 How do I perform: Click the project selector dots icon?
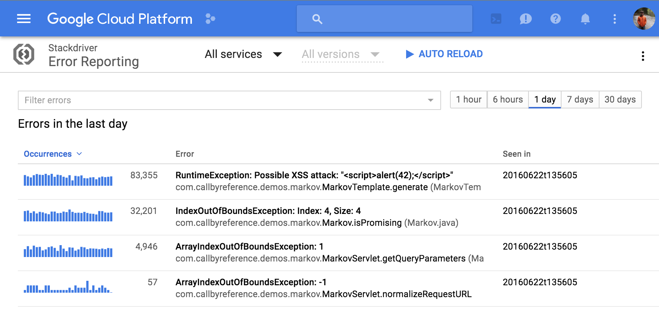(210, 19)
